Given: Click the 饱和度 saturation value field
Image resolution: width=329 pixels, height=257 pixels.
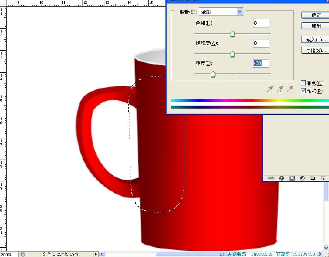Looking at the screenshot, I should click(x=261, y=43).
